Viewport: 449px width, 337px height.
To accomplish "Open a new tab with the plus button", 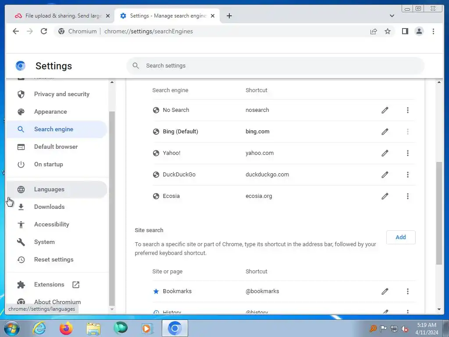I will click(x=229, y=16).
